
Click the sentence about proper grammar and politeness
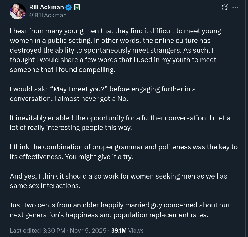123,147
